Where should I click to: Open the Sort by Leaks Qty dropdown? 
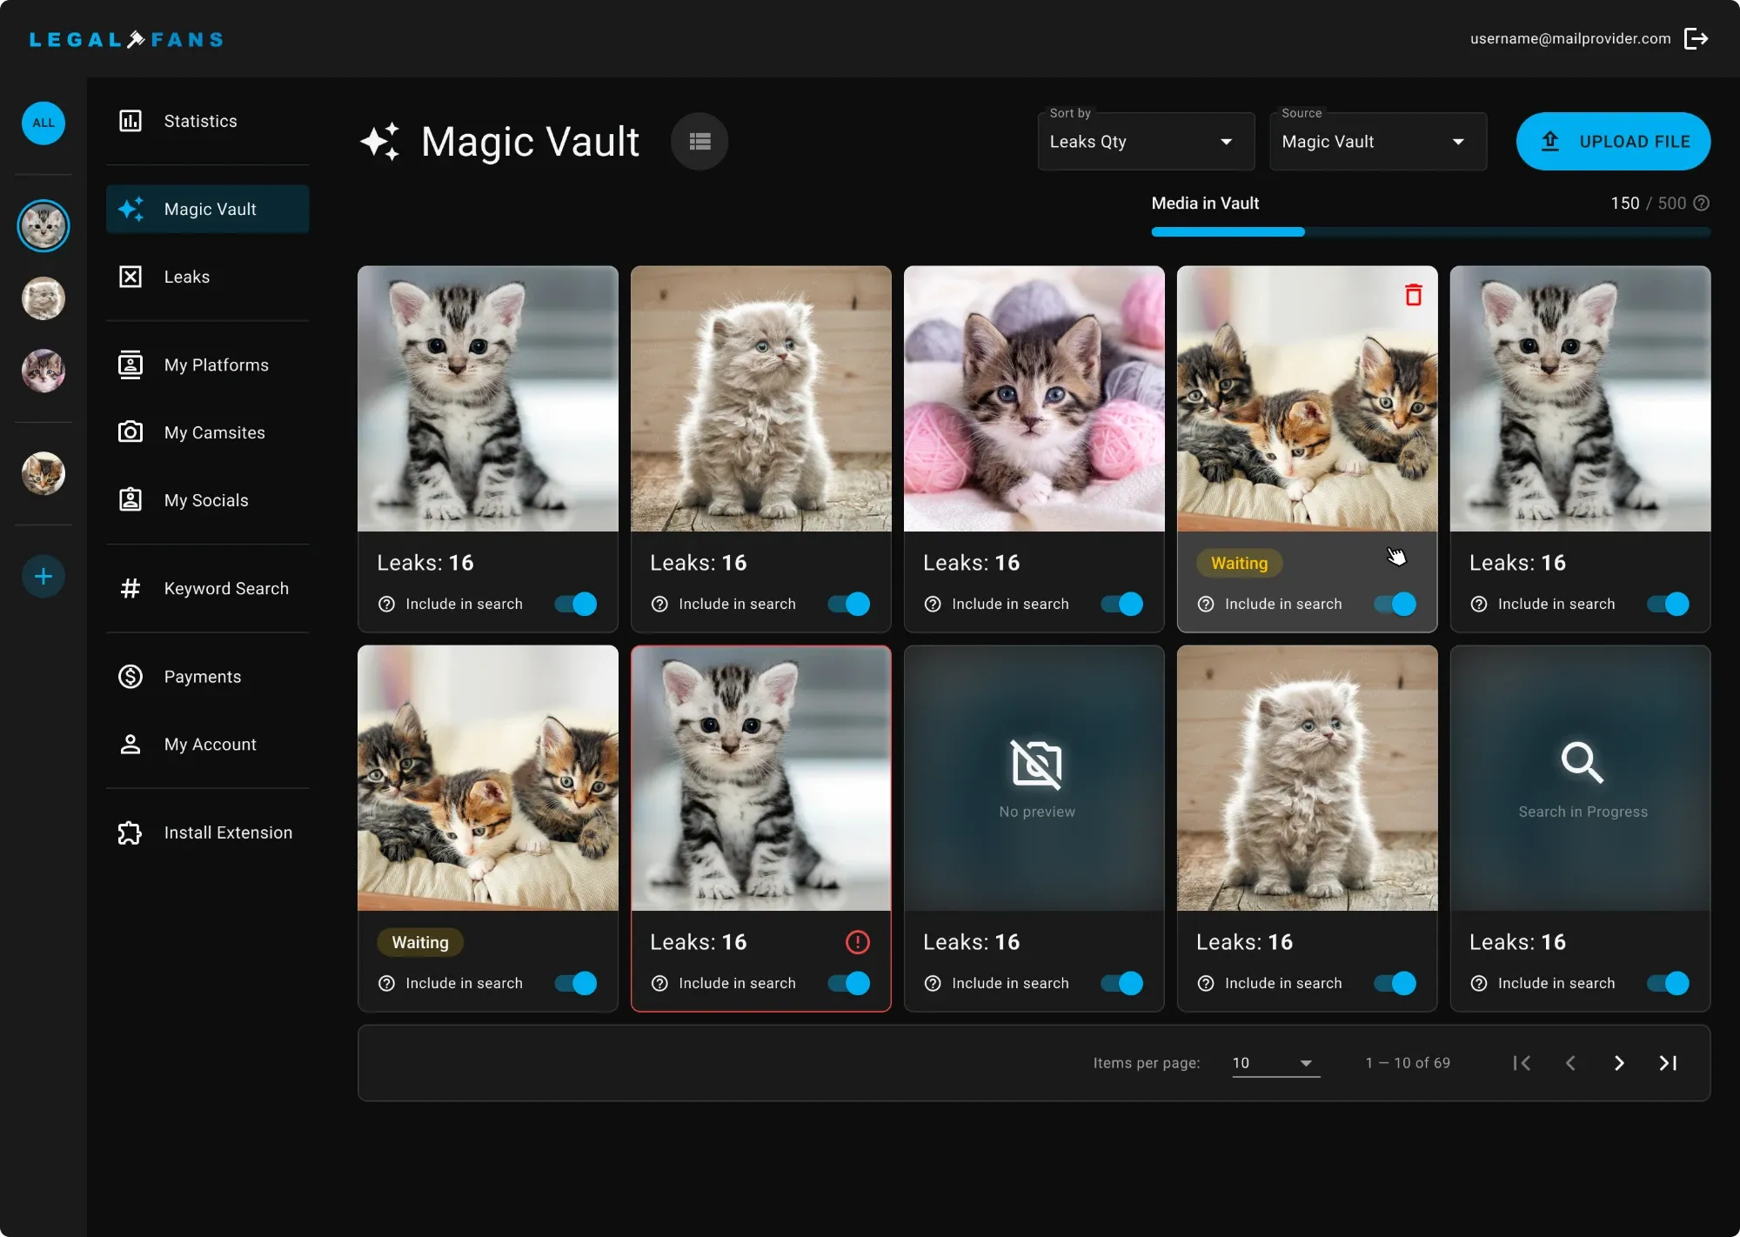click(x=1146, y=141)
